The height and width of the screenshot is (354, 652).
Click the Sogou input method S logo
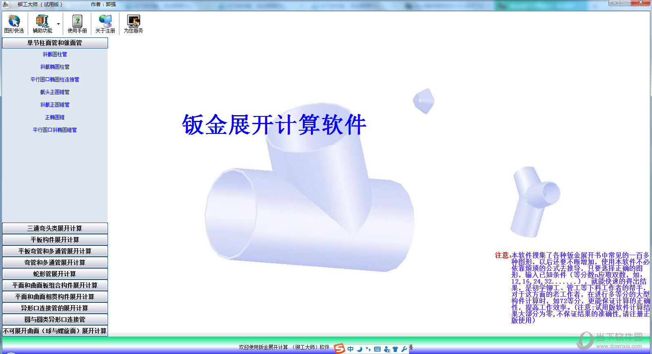[x=339, y=348]
